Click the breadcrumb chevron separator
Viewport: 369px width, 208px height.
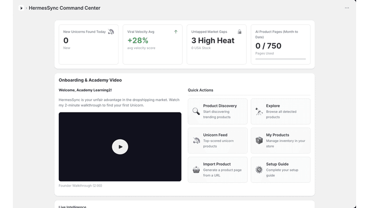[26, 8]
